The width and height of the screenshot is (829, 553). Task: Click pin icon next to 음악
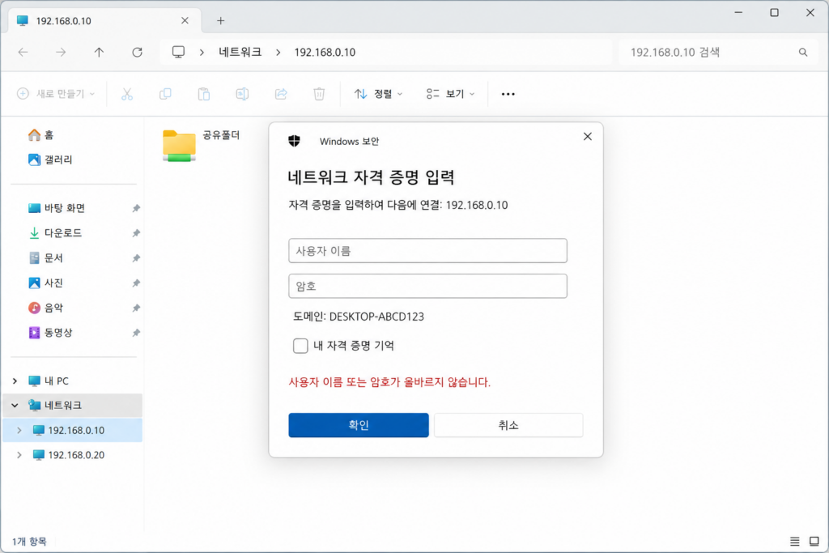(136, 308)
